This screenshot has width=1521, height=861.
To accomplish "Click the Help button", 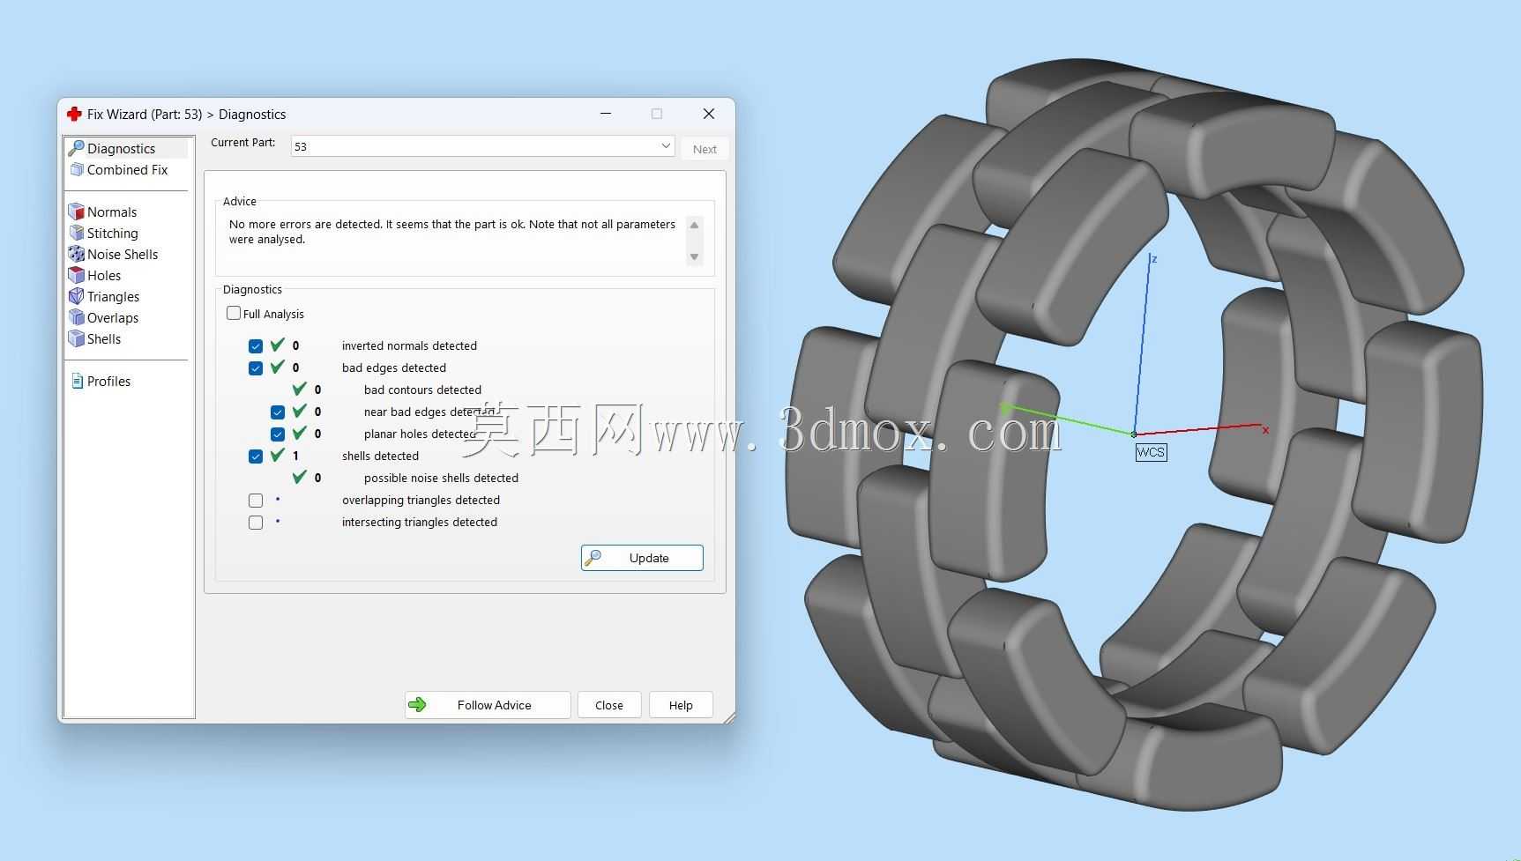I will [681, 705].
